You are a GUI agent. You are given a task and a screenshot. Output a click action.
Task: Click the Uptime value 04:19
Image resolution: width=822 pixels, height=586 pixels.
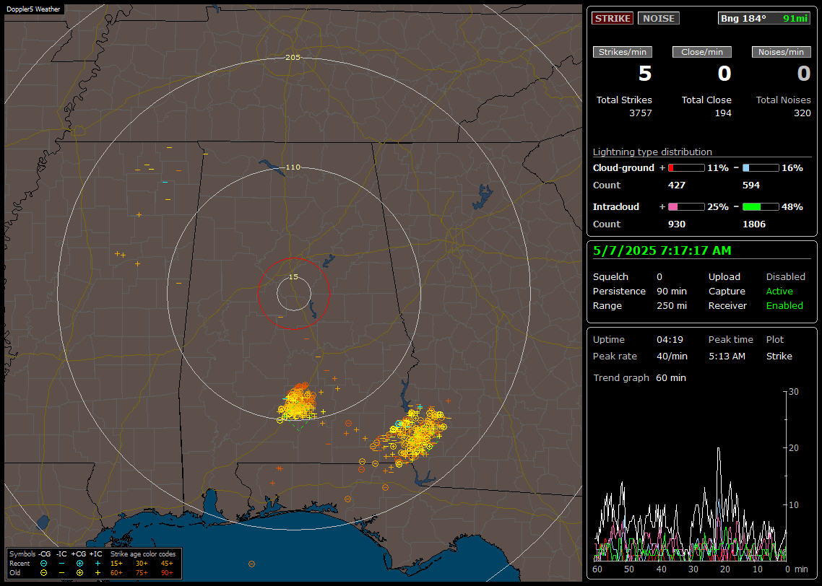[670, 340]
